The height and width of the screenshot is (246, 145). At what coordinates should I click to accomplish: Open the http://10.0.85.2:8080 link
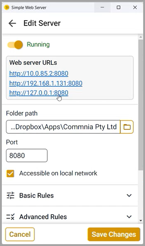(x=39, y=73)
